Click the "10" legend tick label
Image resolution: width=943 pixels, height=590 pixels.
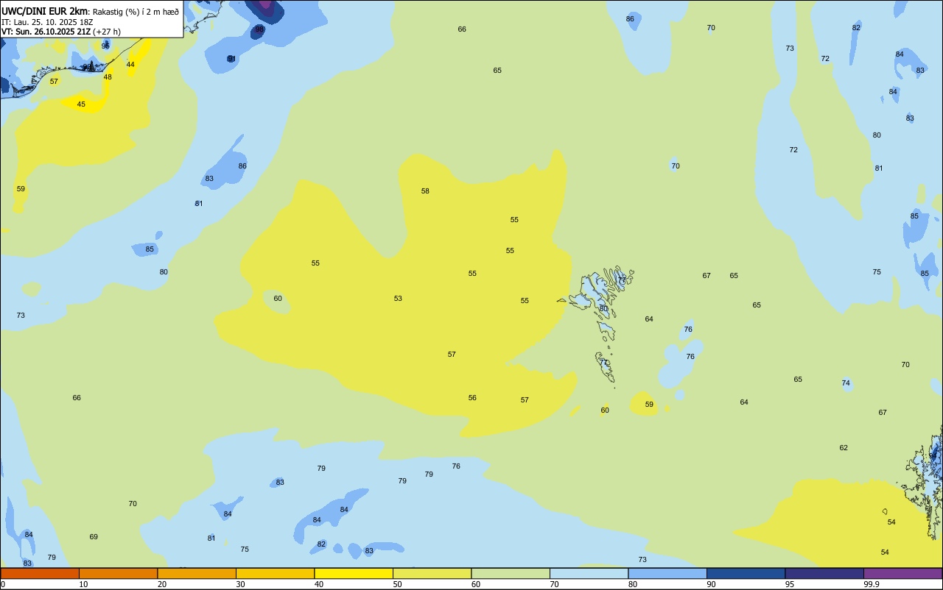tap(84, 584)
